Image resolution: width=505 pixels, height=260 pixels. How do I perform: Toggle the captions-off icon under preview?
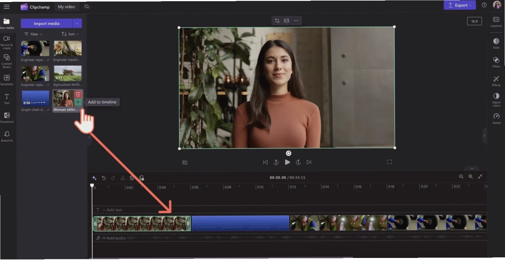[x=185, y=162]
